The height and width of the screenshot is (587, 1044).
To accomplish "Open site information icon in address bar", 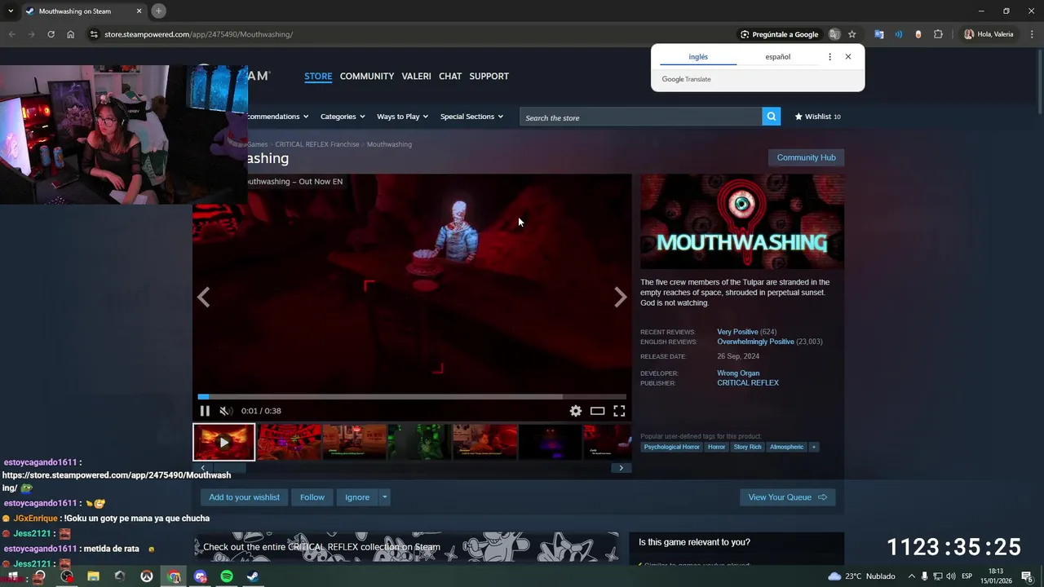I will (94, 34).
